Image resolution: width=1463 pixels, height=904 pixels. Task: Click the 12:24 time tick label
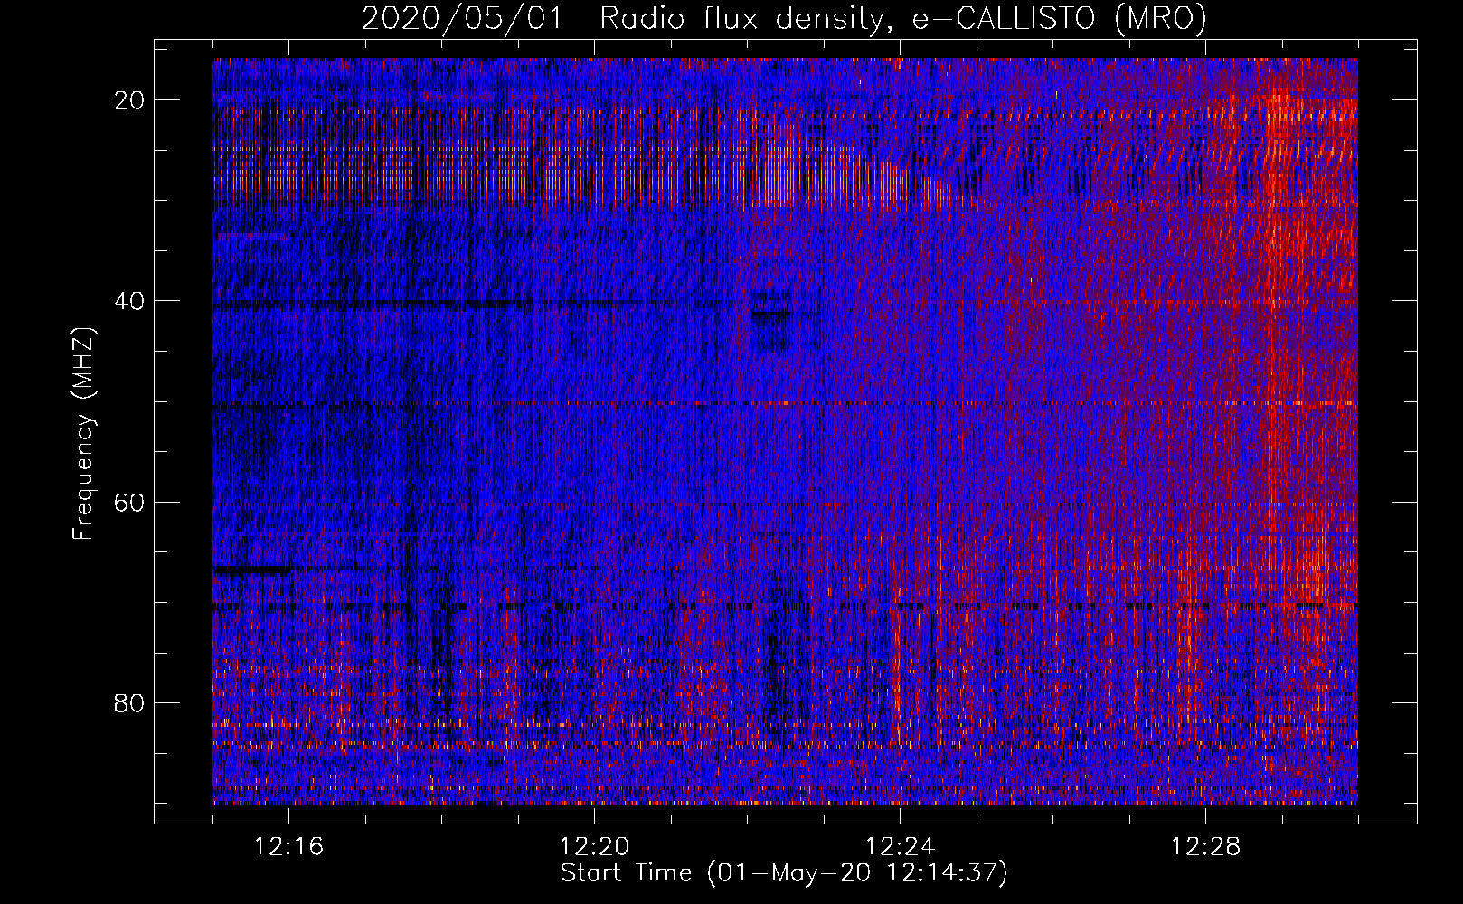pos(900,847)
